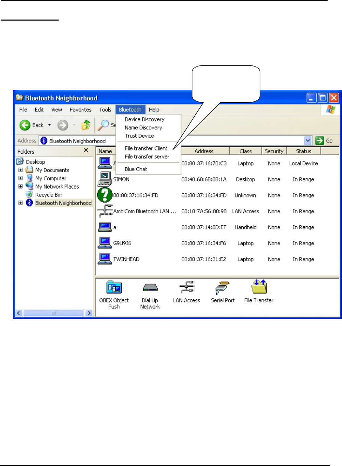This screenshot has height=466, width=342.
Task: Open the Dial Up Network service
Action: pyautogui.click(x=150, y=296)
